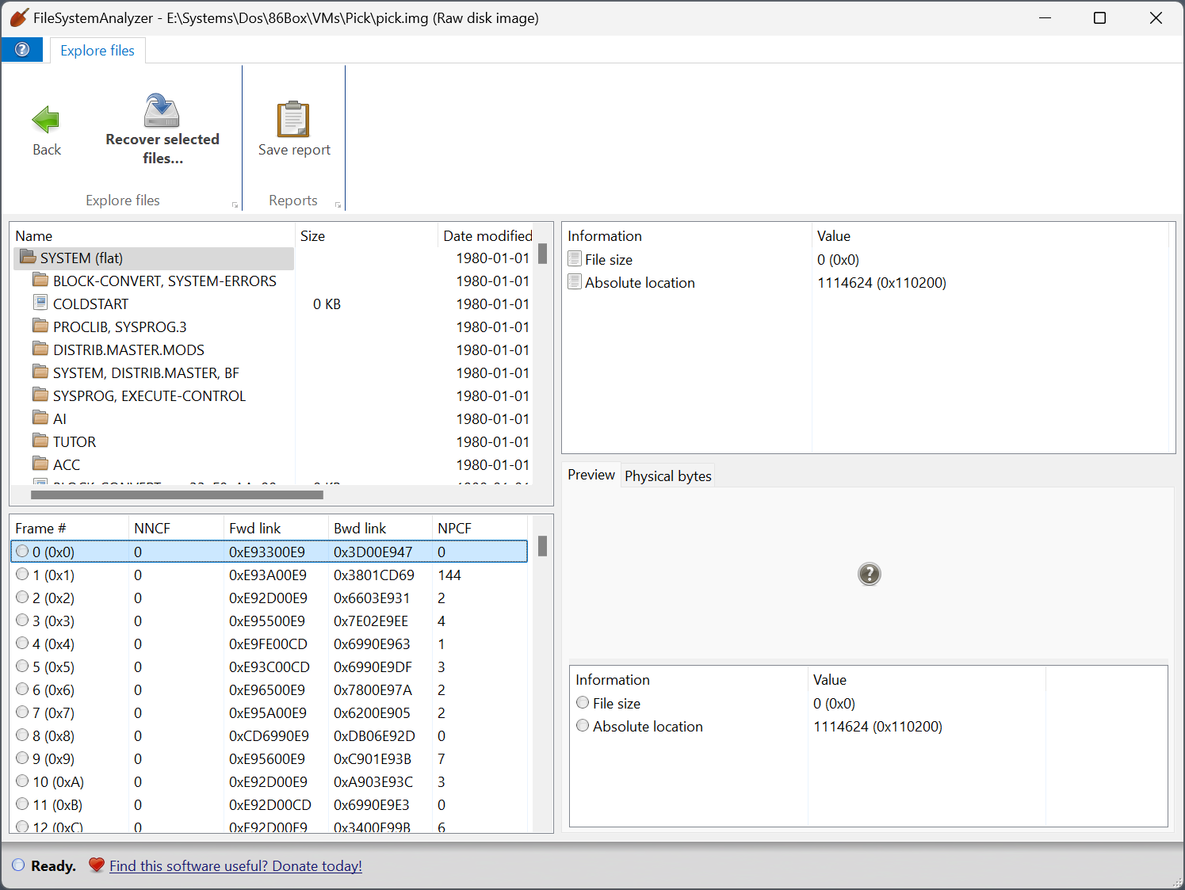Select frame 1 (0x1) radio button
Screen dimensions: 1185x890
22,574
